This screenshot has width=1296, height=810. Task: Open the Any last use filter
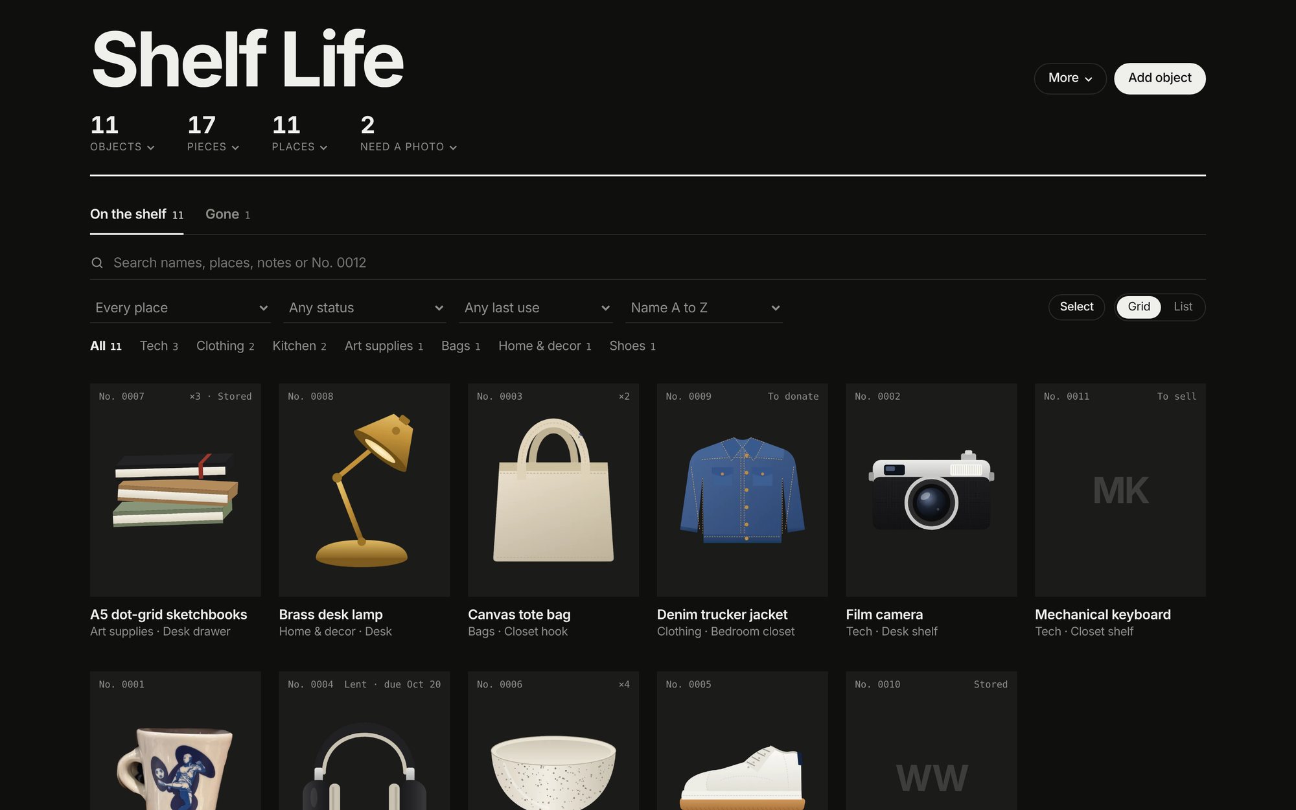(x=536, y=308)
